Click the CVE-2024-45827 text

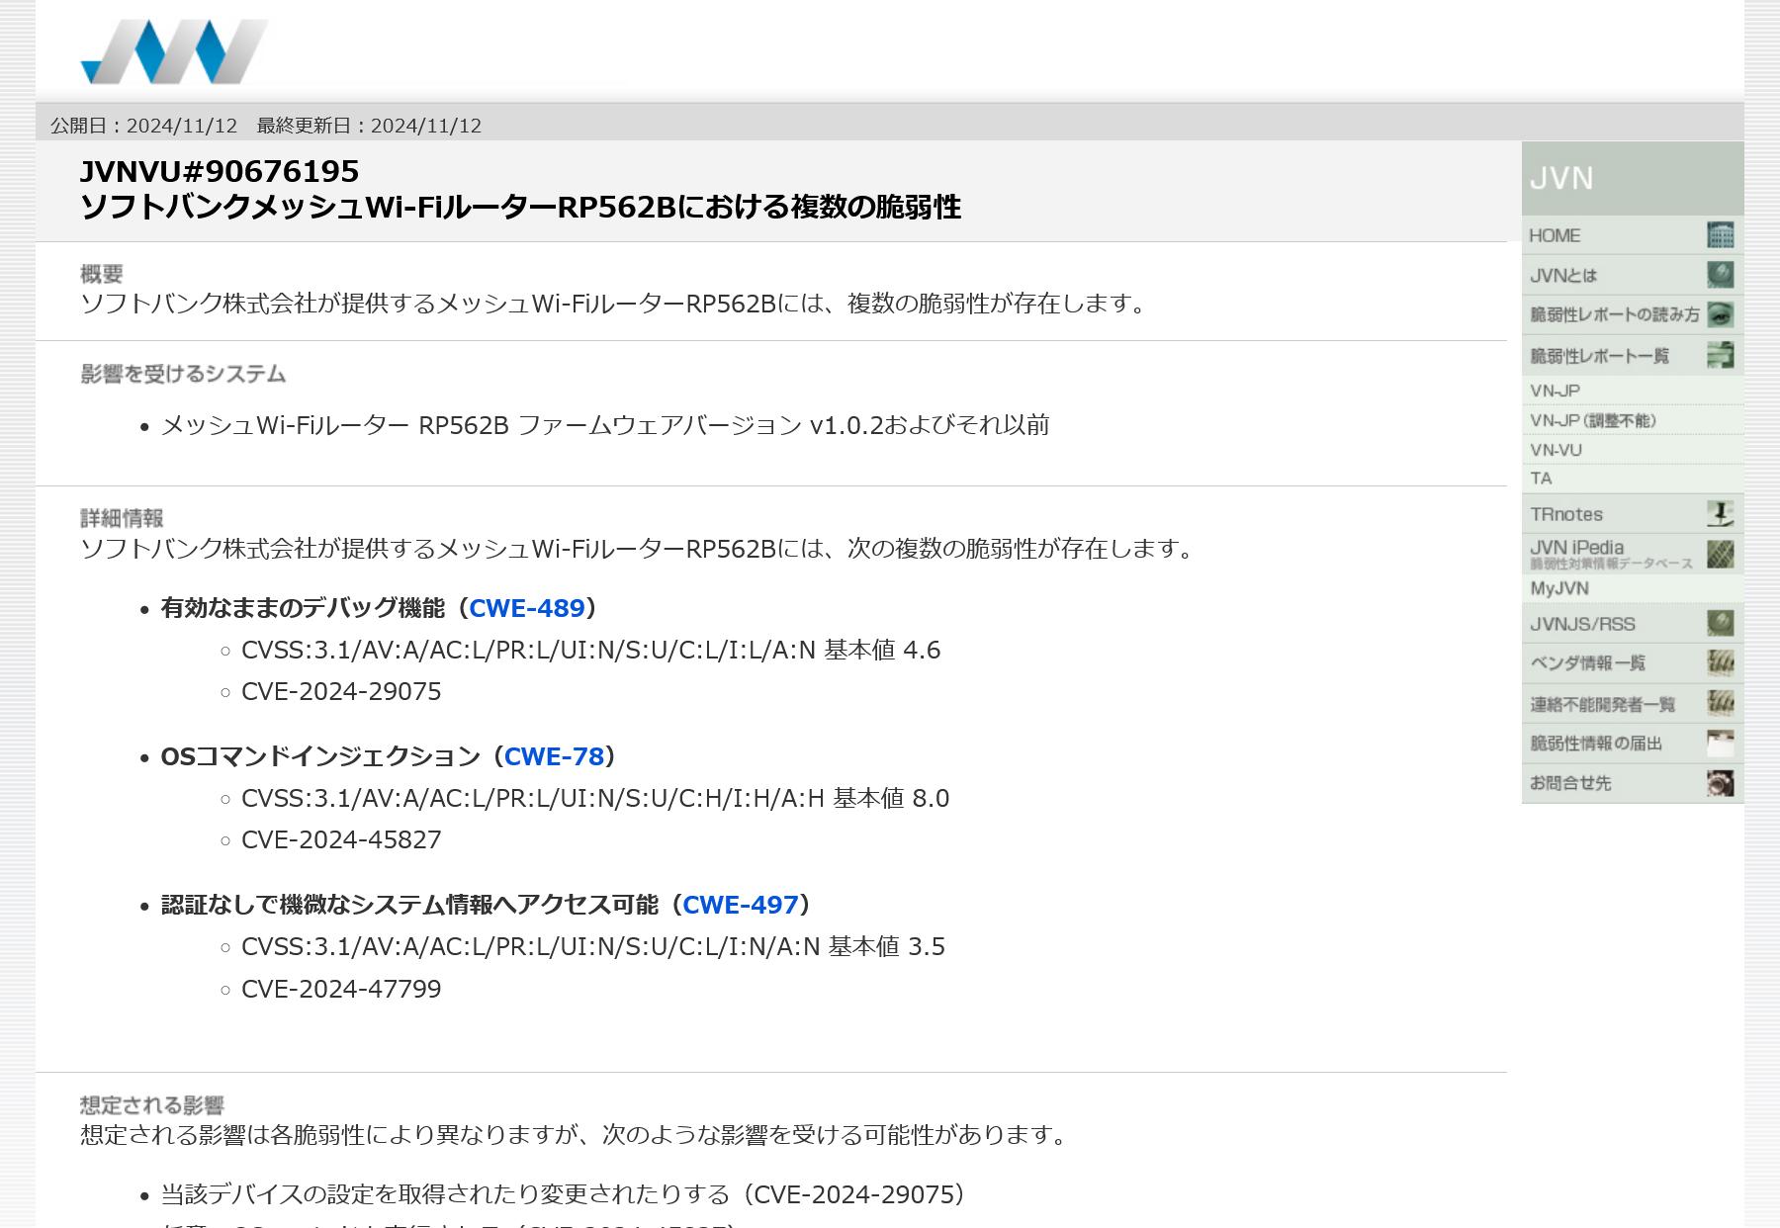(341, 839)
